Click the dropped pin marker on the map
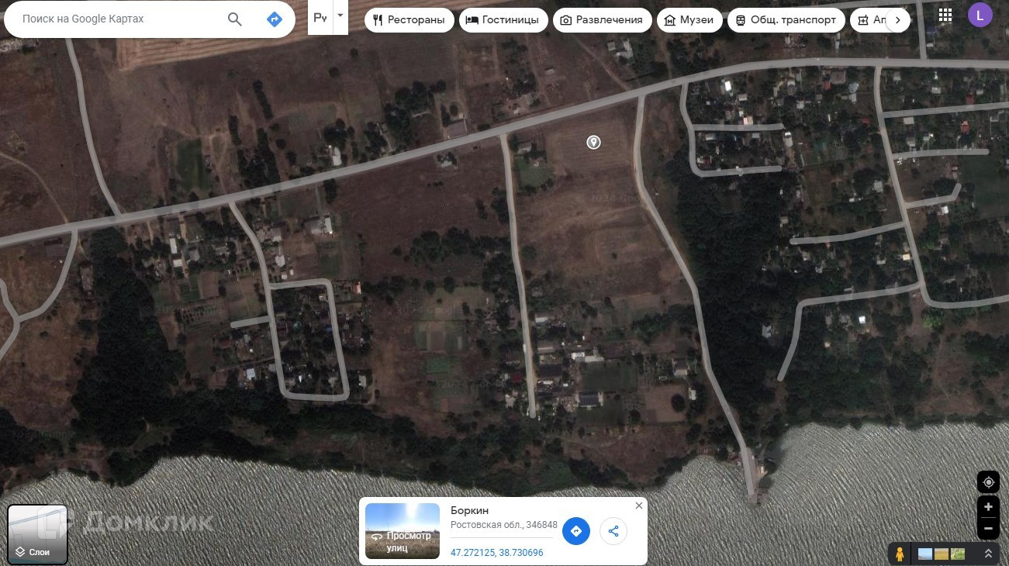This screenshot has height=566, width=1009. pyautogui.click(x=593, y=142)
